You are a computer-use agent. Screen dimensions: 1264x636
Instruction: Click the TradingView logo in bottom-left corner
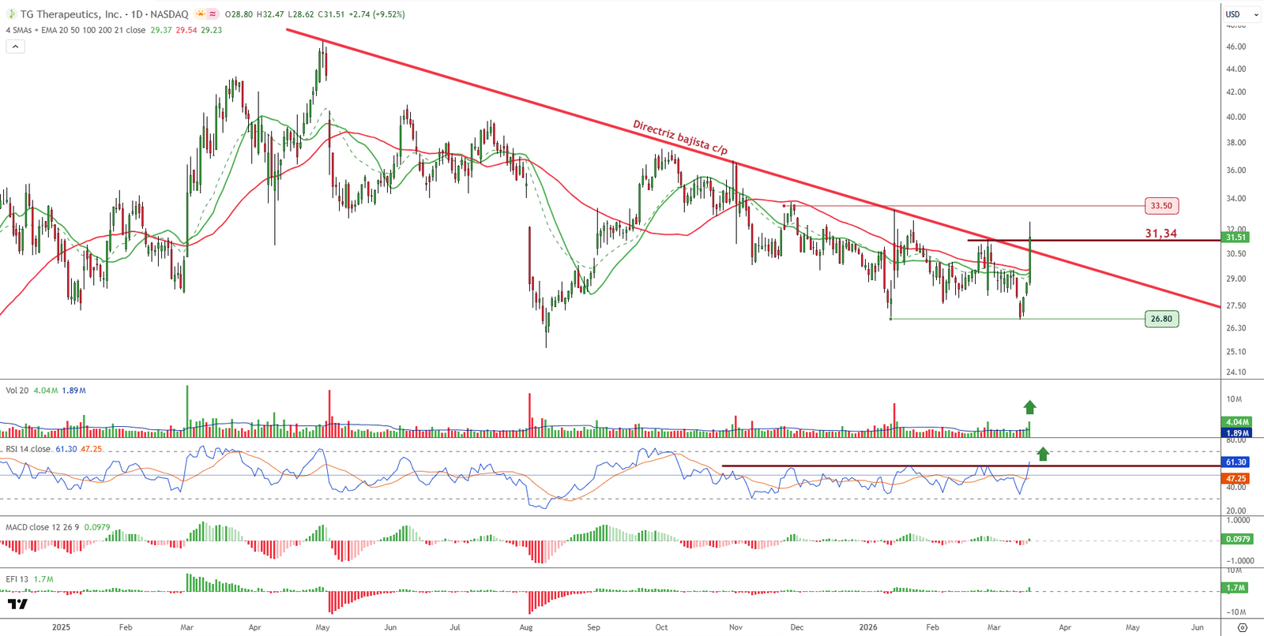pyautogui.click(x=17, y=604)
